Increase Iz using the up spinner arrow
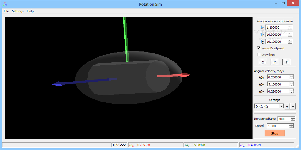Image resolution: width=301 pixels, height=150 pixels. click(290, 40)
